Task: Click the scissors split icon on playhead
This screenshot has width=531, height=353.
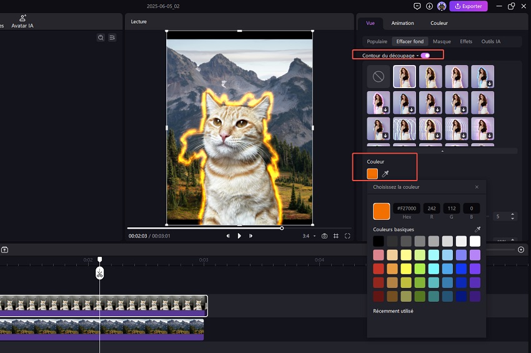Action: point(99,273)
